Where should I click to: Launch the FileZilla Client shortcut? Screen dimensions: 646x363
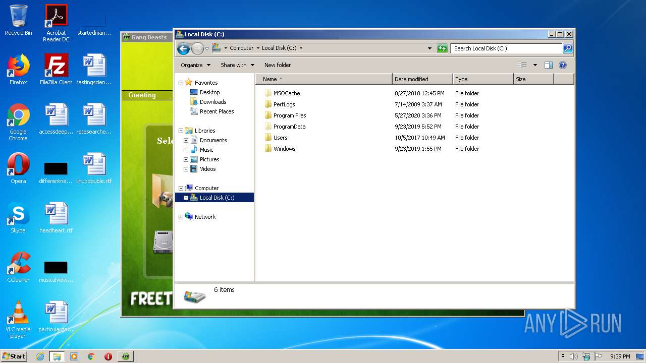pos(56,70)
